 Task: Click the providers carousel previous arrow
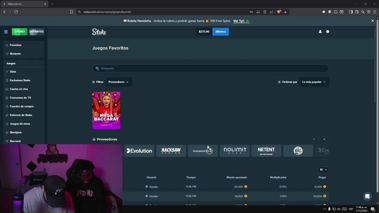(x=314, y=139)
